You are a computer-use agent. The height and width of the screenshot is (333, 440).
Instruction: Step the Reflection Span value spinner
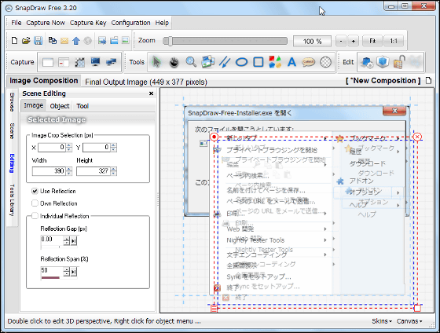66,272
